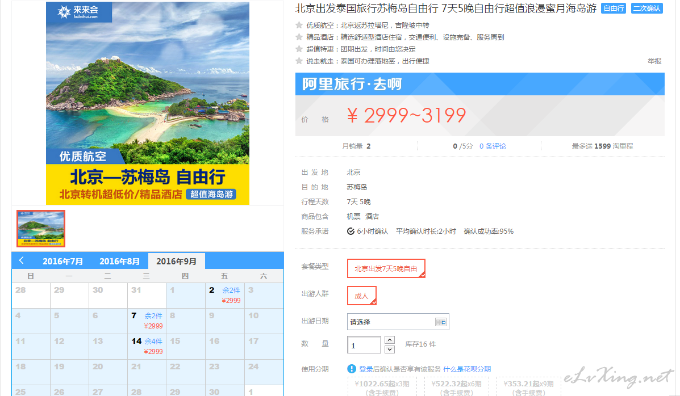Click the star icon beside 超值特惠
The width and height of the screenshot is (680, 396).
click(299, 49)
